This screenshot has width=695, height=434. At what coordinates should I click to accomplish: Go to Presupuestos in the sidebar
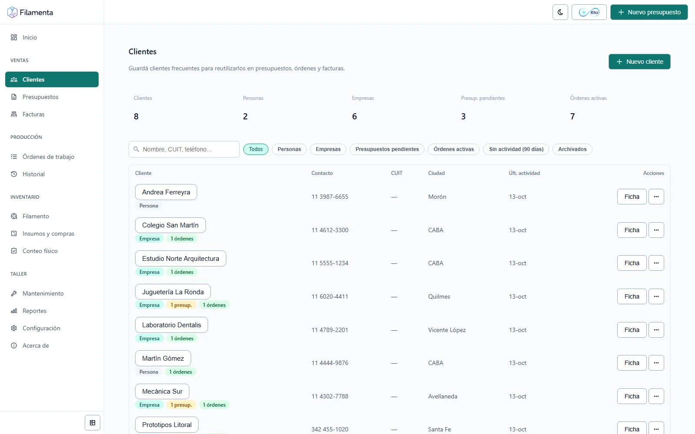[52, 97]
